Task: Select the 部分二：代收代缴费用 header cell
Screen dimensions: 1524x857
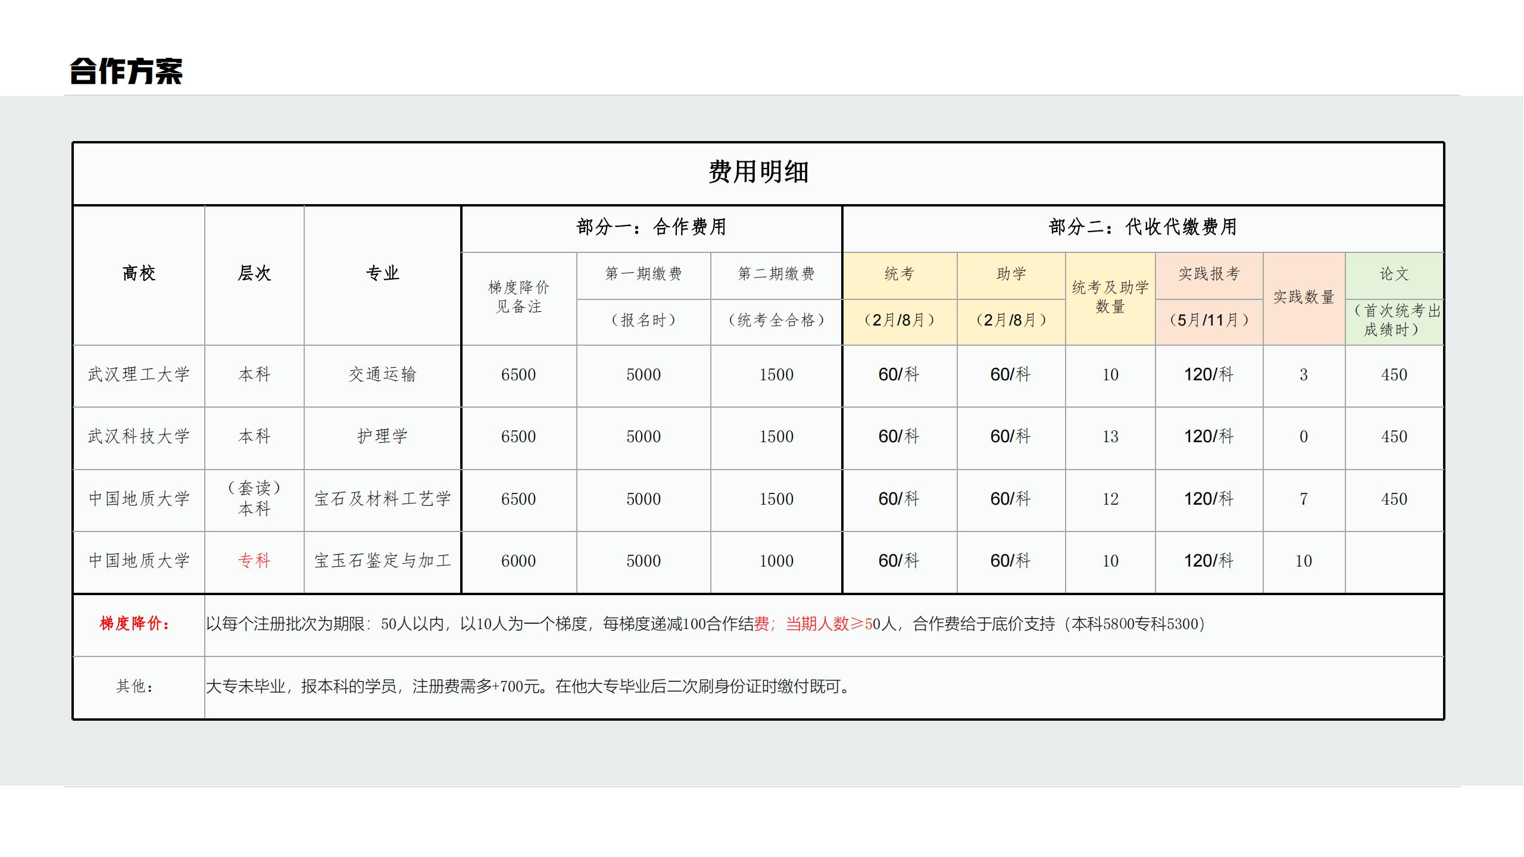Action: pos(1142,227)
